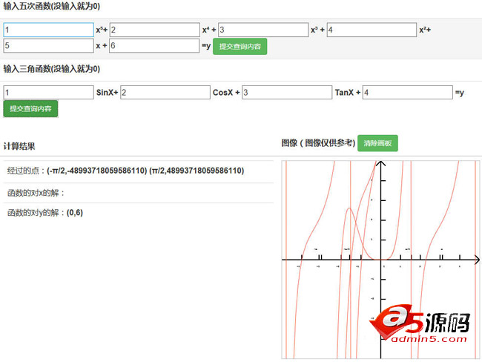Submit the quintic function with 提交查询内容

pos(240,46)
